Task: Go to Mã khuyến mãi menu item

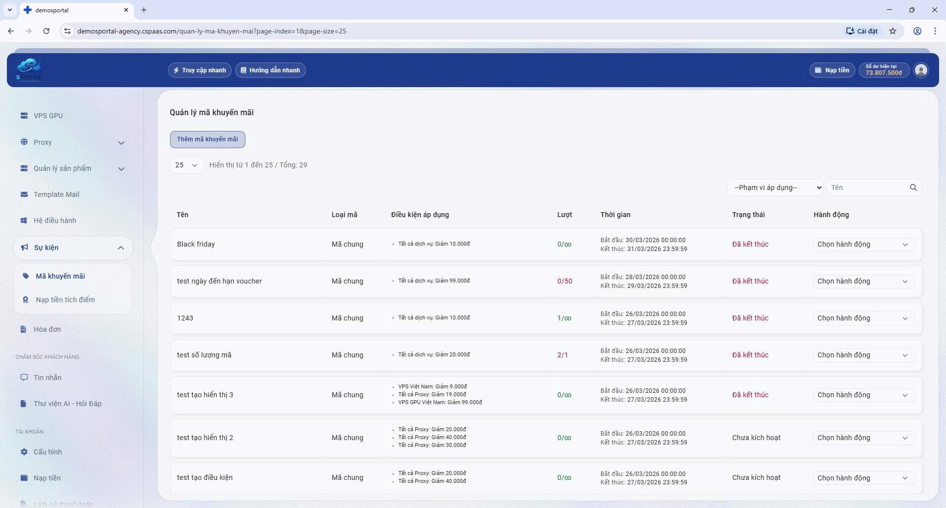Action: coord(73,276)
